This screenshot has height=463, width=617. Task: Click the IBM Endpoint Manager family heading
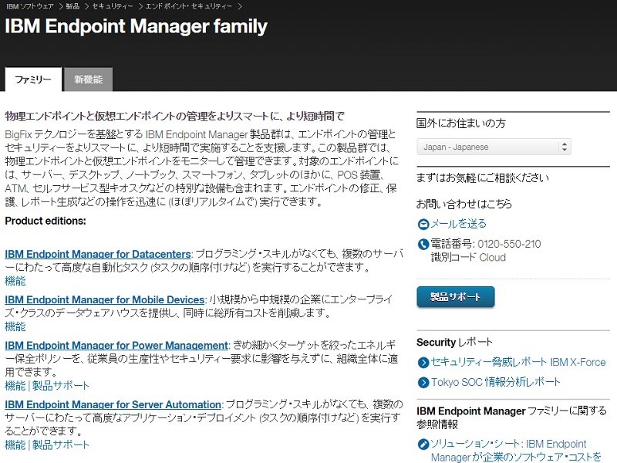click(137, 27)
